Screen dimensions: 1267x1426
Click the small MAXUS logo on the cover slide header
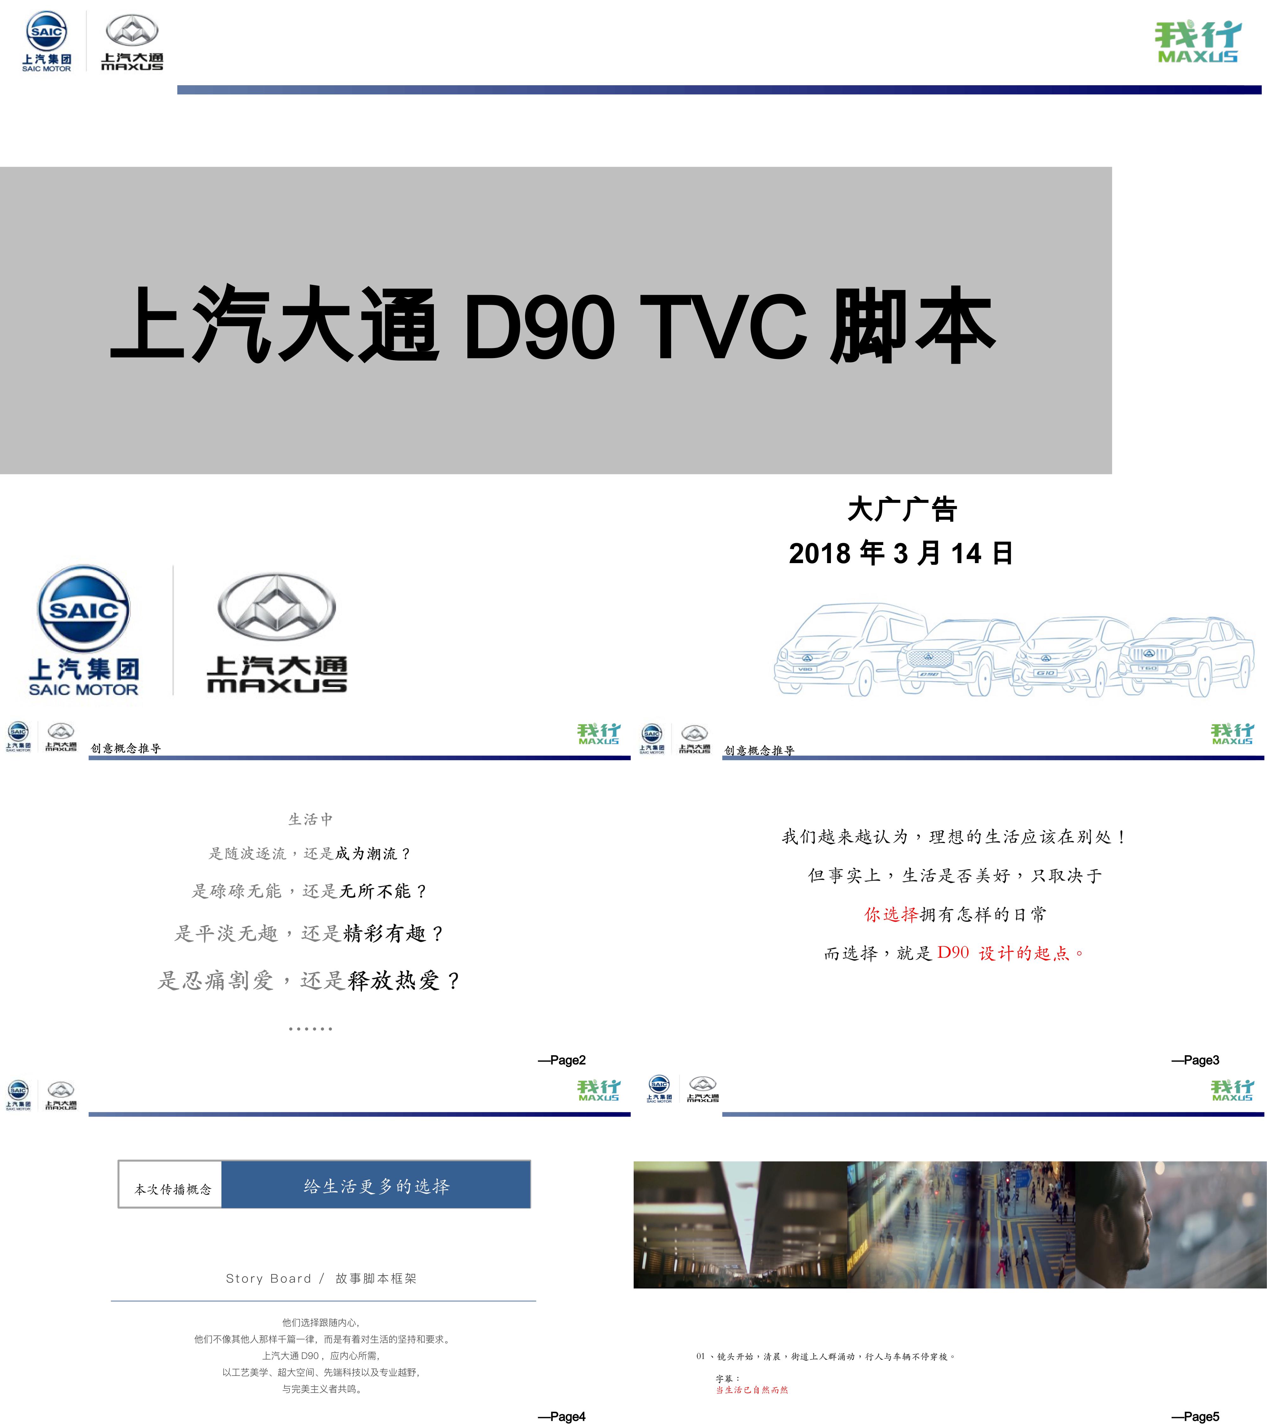(x=132, y=43)
